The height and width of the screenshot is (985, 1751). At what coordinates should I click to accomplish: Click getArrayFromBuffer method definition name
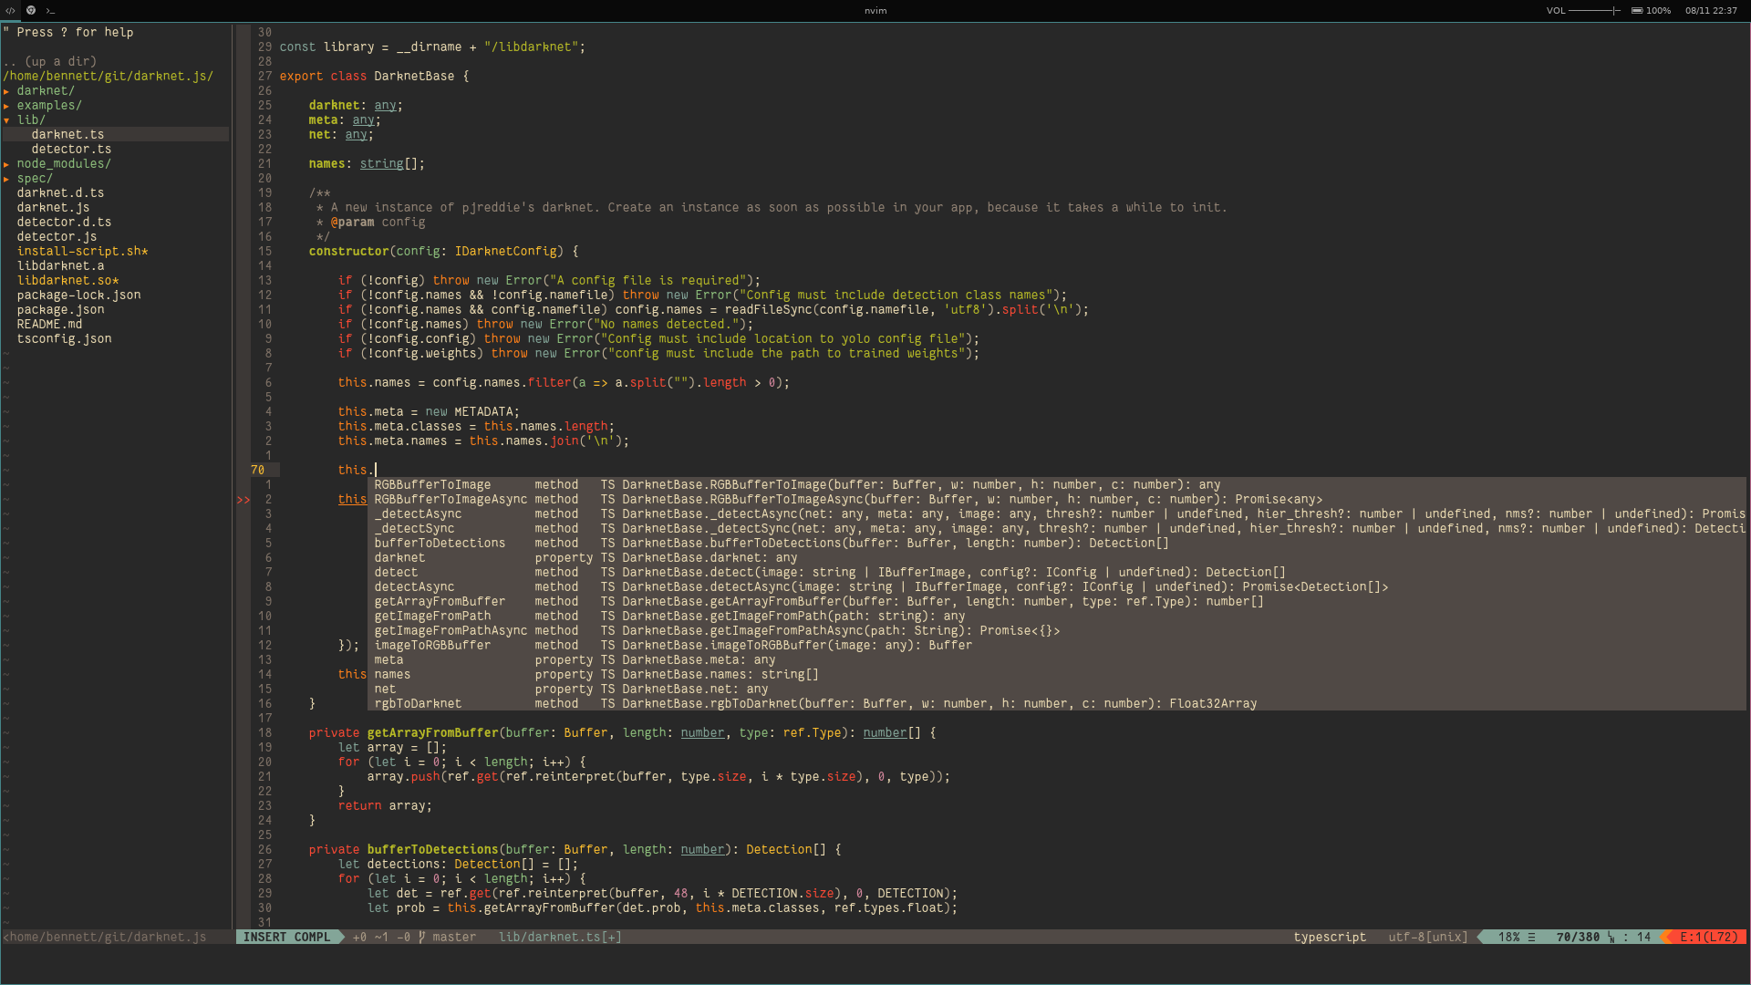pyautogui.click(x=432, y=732)
